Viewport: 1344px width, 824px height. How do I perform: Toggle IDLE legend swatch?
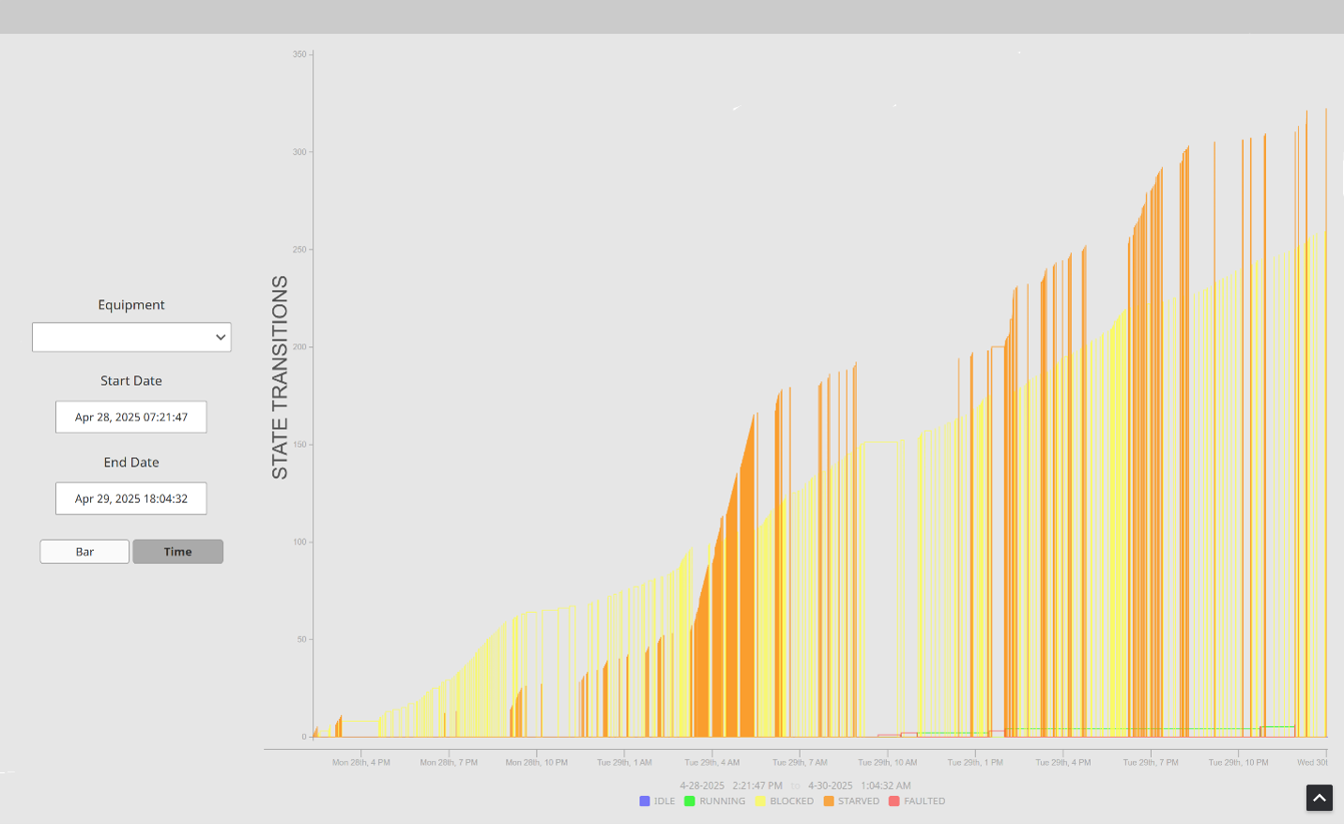(645, 801)
